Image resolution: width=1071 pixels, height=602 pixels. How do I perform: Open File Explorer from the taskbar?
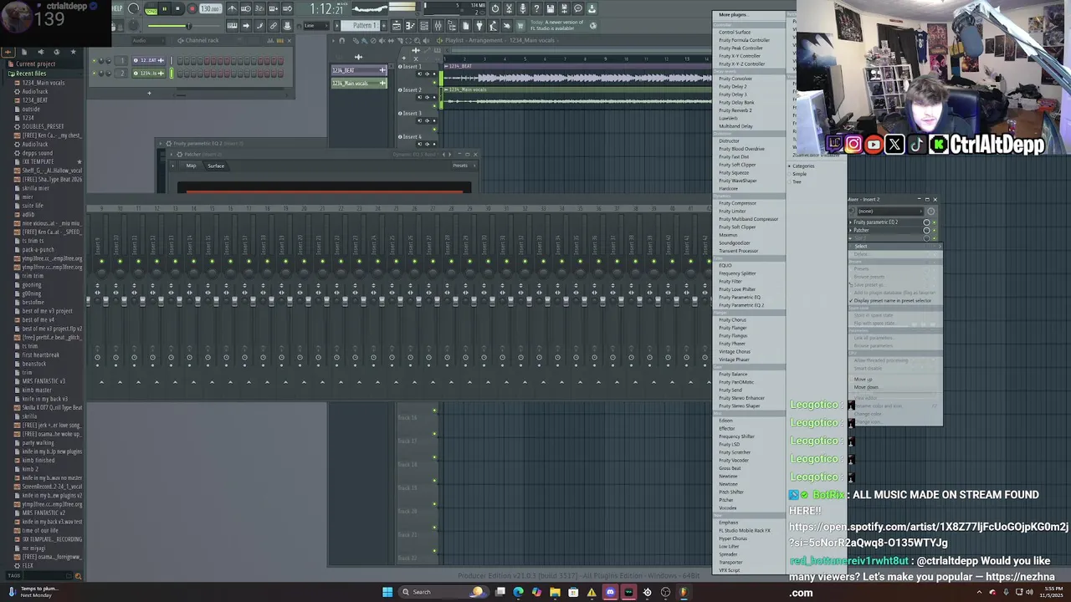555,592
